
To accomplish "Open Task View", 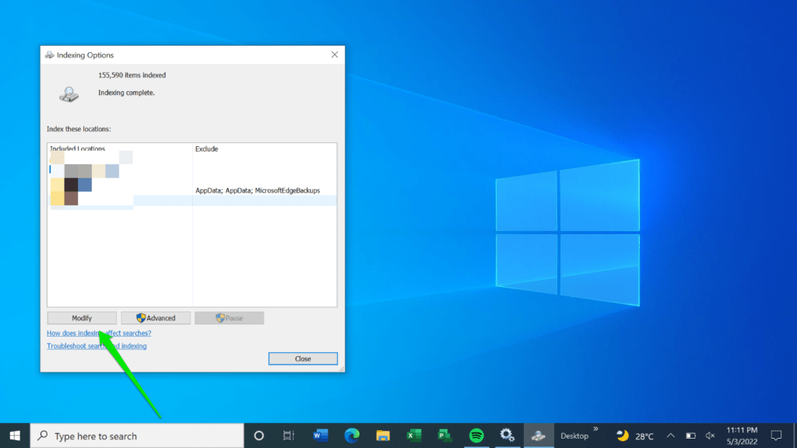I will click(x=287, y=436).
